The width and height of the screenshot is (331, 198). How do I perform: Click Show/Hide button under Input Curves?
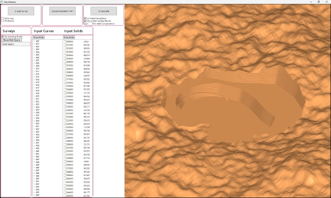[39, 37]
